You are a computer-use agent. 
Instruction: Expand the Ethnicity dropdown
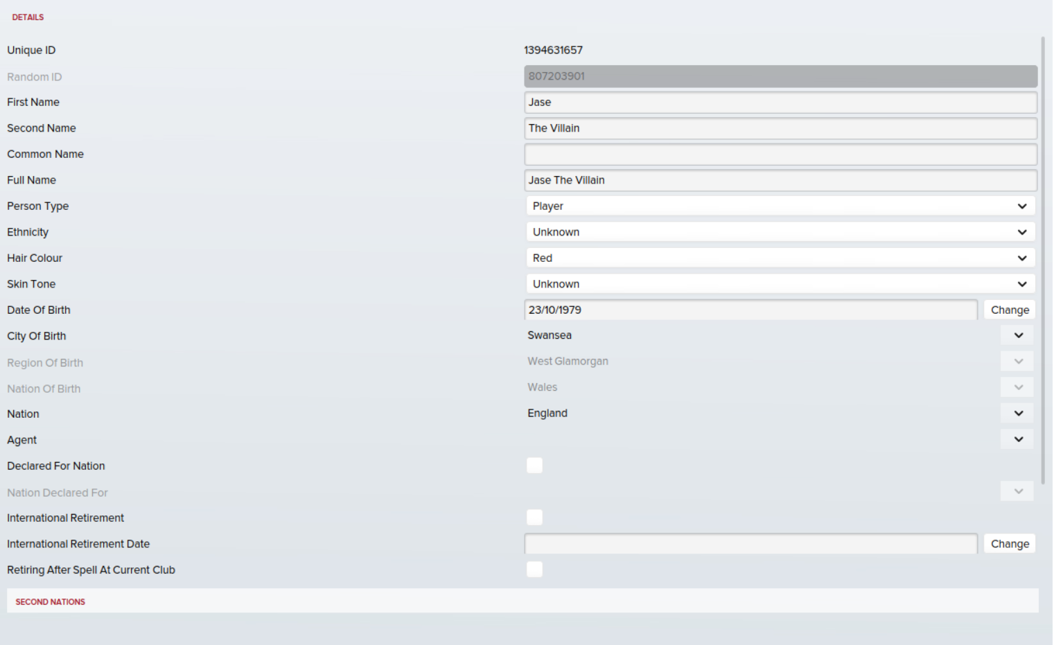pos(780,232)
